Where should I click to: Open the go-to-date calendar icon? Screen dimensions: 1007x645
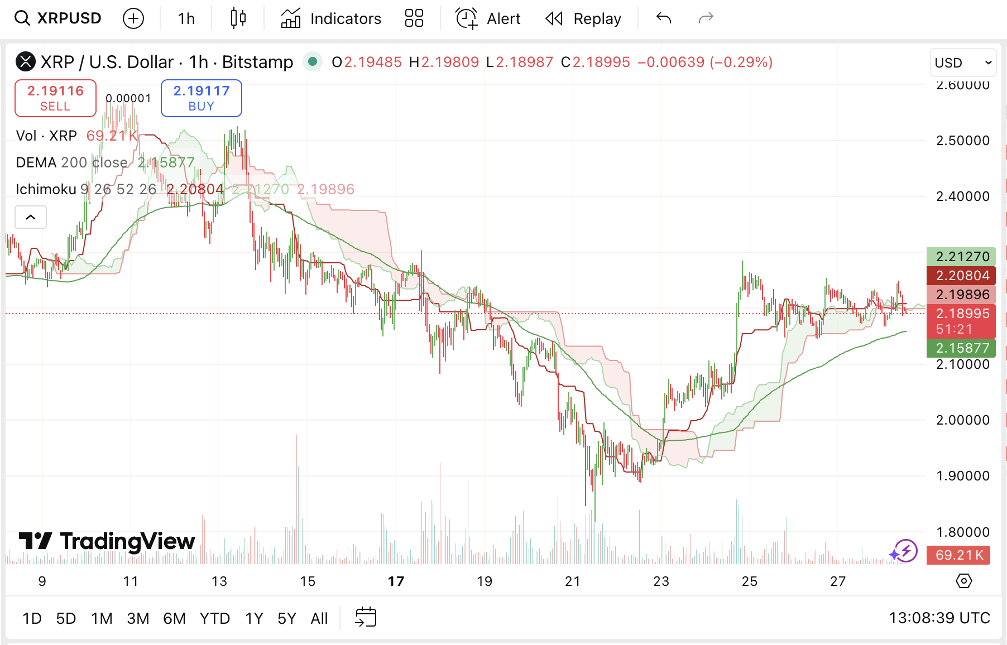[366, 618]
